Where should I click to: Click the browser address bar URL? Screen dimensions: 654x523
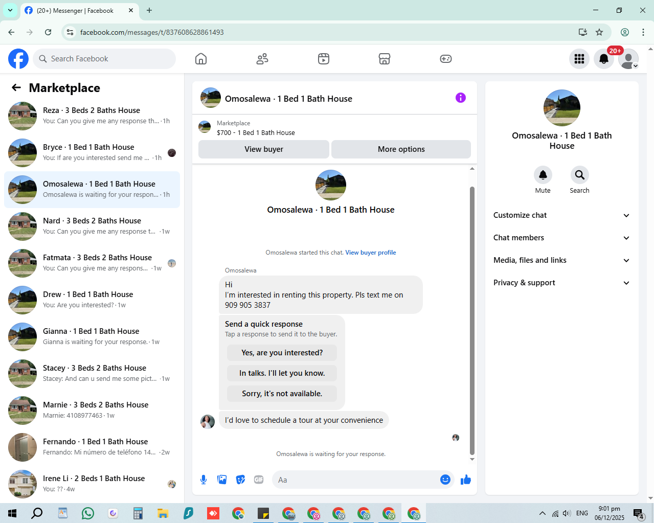(152, 32)
